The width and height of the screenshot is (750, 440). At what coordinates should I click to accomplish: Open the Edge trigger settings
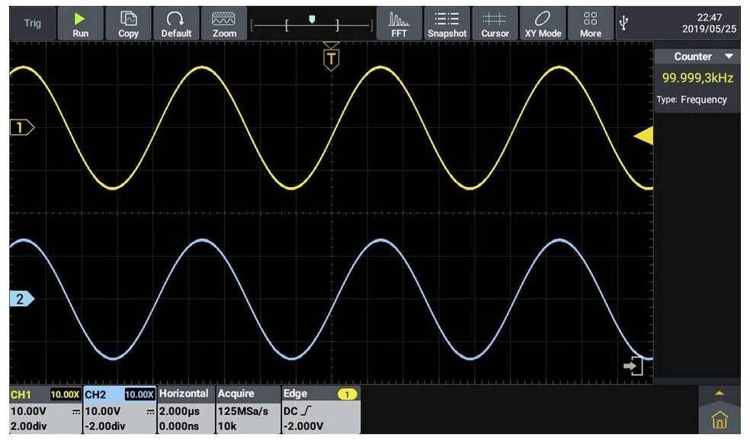pos(319,410)
